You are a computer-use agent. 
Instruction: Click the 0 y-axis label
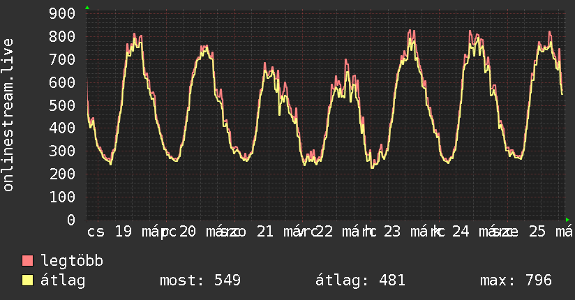point(71,220)
